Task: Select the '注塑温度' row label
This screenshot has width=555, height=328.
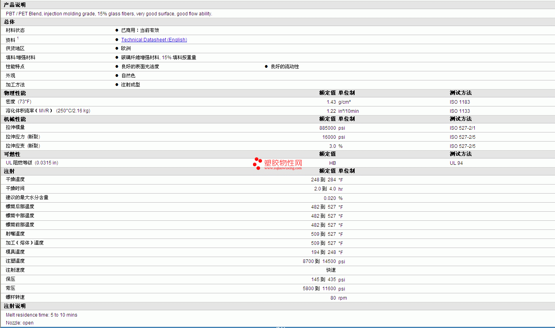Action: point(15,261)
